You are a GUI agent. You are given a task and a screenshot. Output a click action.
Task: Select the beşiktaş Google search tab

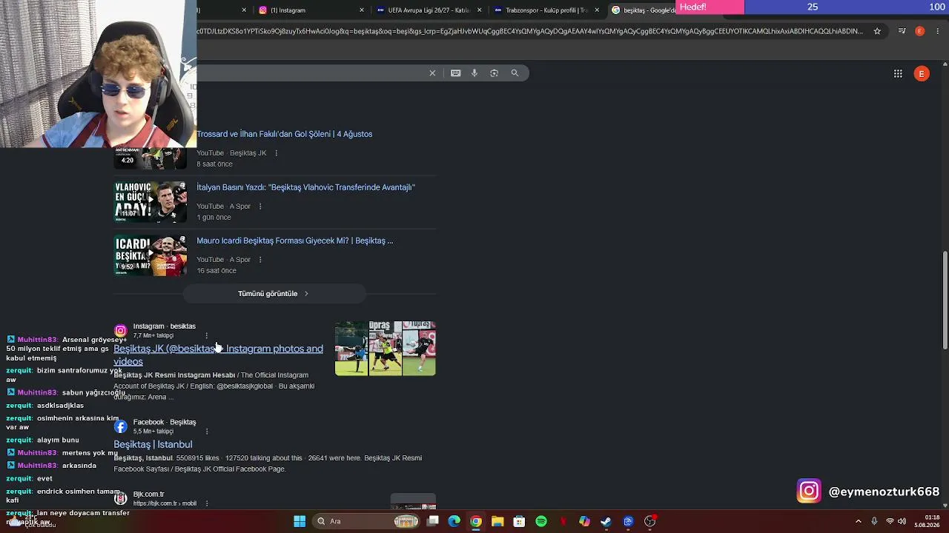click(642, 10)
